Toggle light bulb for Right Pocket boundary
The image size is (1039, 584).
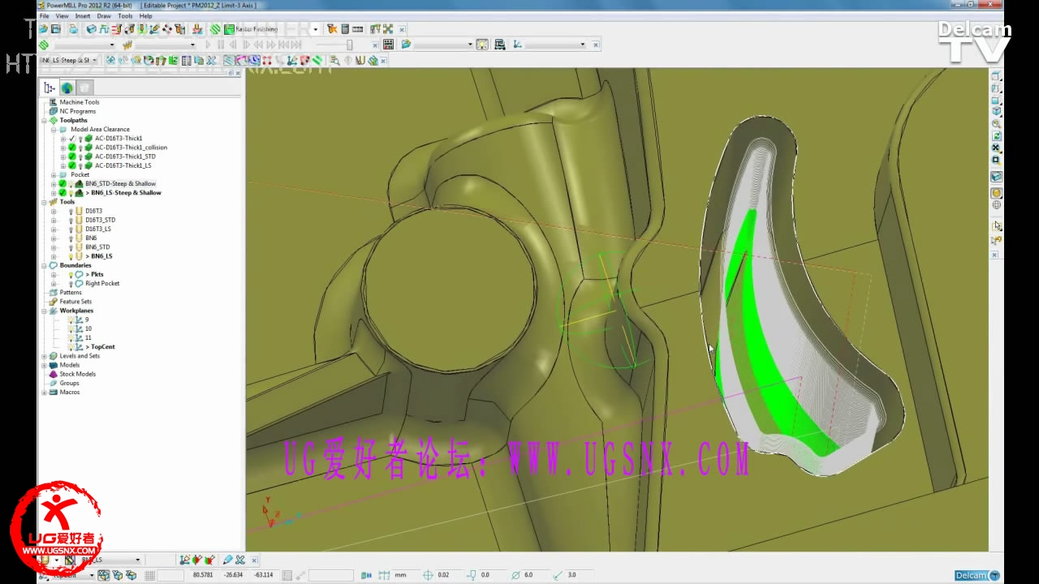[x=71, y=284]
